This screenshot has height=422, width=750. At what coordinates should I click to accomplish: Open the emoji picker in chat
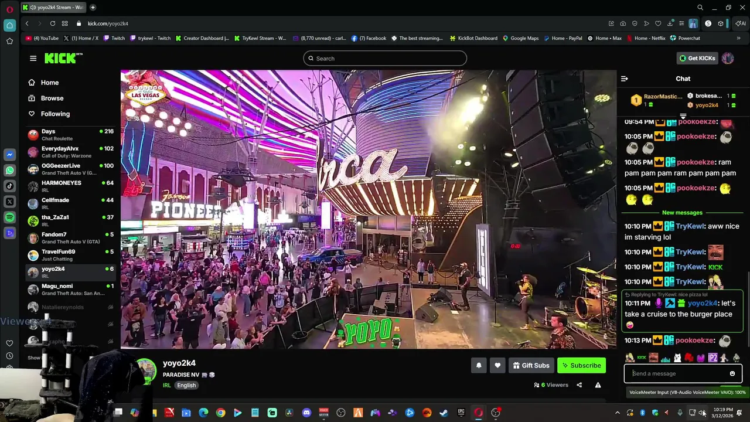pos(732,373)
